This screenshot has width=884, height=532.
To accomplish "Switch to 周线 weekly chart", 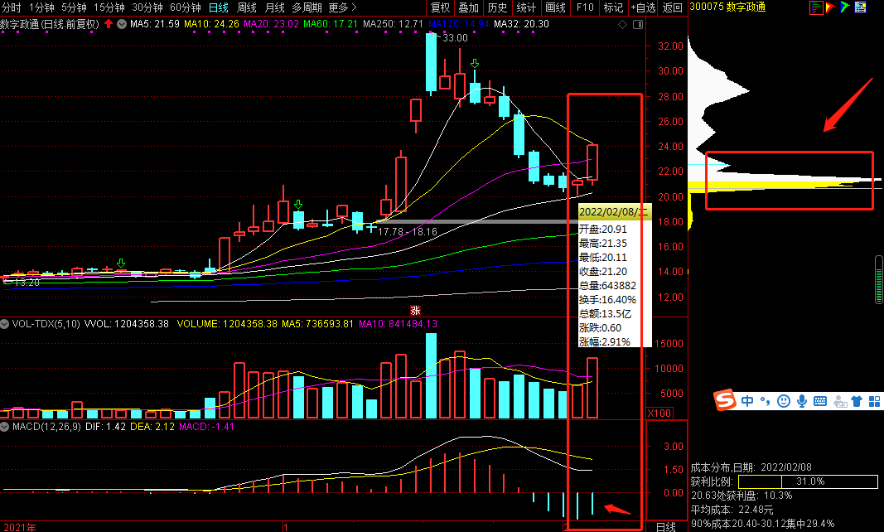I will [x=246, y=7].
